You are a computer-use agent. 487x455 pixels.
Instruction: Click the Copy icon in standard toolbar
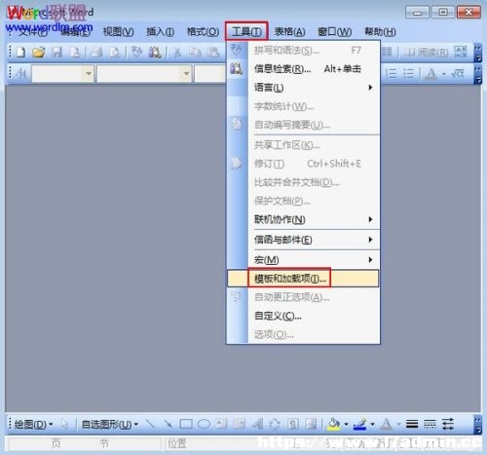(195, 52)
